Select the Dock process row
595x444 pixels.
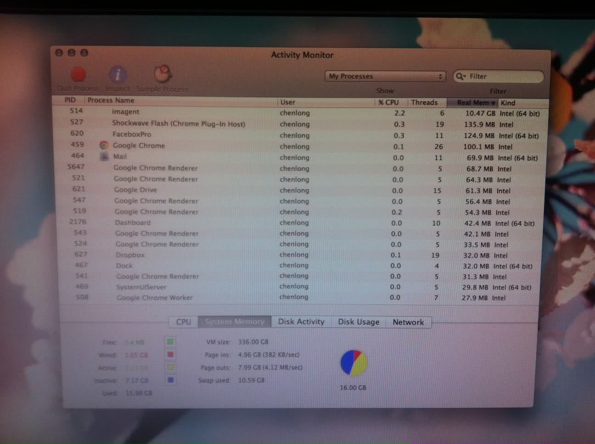pyautogui.click(x=300, y=266)
